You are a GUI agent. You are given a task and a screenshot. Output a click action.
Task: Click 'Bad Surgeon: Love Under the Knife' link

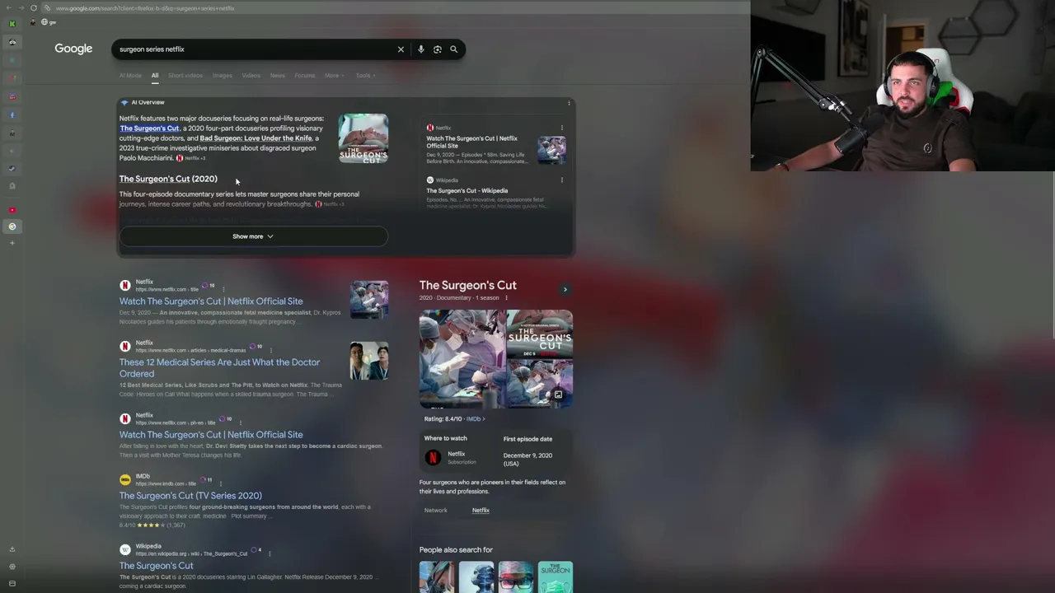(x=256, y=138)
